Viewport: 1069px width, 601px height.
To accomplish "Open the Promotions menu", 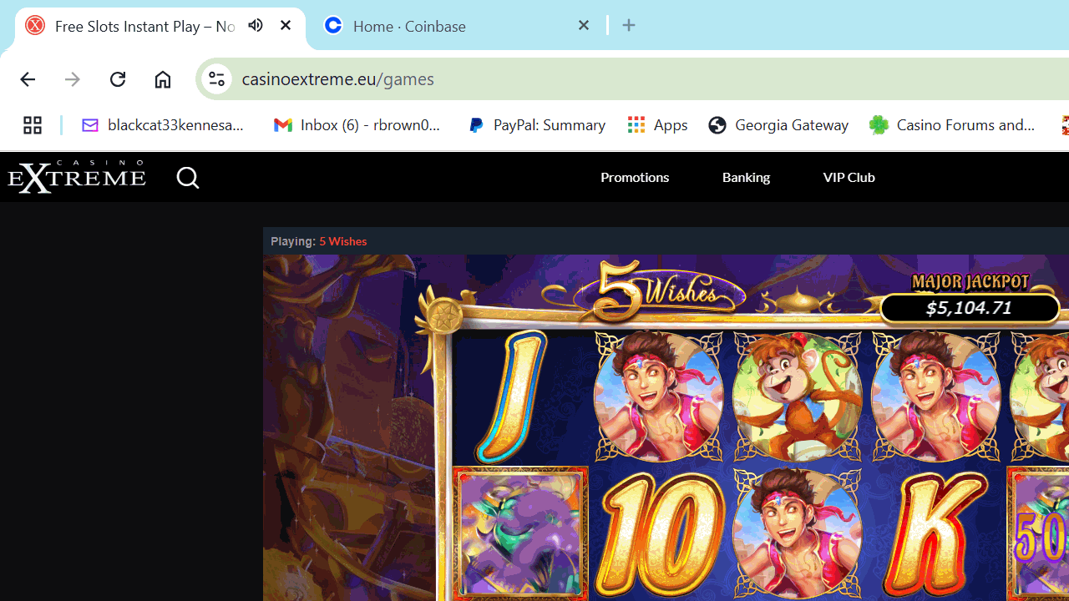I will point(635,177).
